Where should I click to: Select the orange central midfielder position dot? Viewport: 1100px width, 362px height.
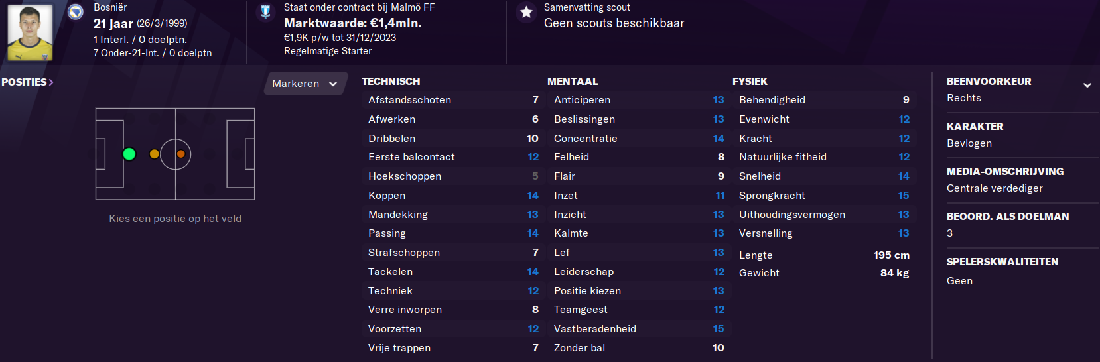181,154
